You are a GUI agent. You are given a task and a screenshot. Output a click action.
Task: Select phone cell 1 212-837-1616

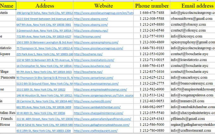(x=152, y=72)
